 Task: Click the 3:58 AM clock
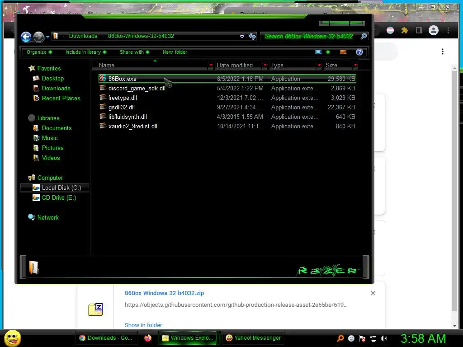tap(423, 338)
